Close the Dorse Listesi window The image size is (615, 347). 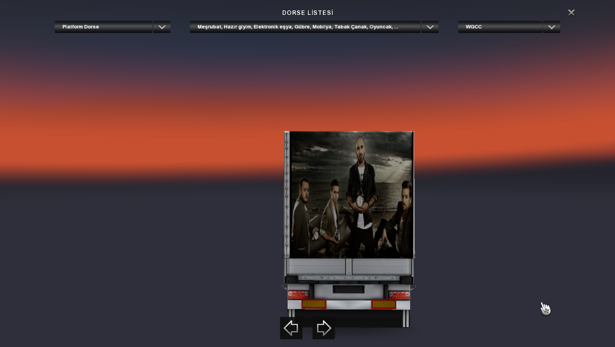click(571, 13)
